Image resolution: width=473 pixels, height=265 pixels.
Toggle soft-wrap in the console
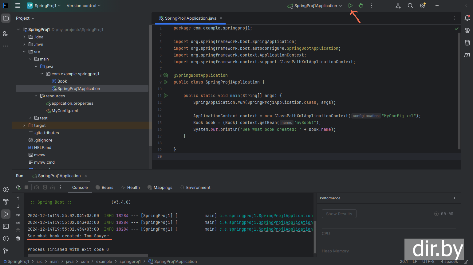point(18,214)
